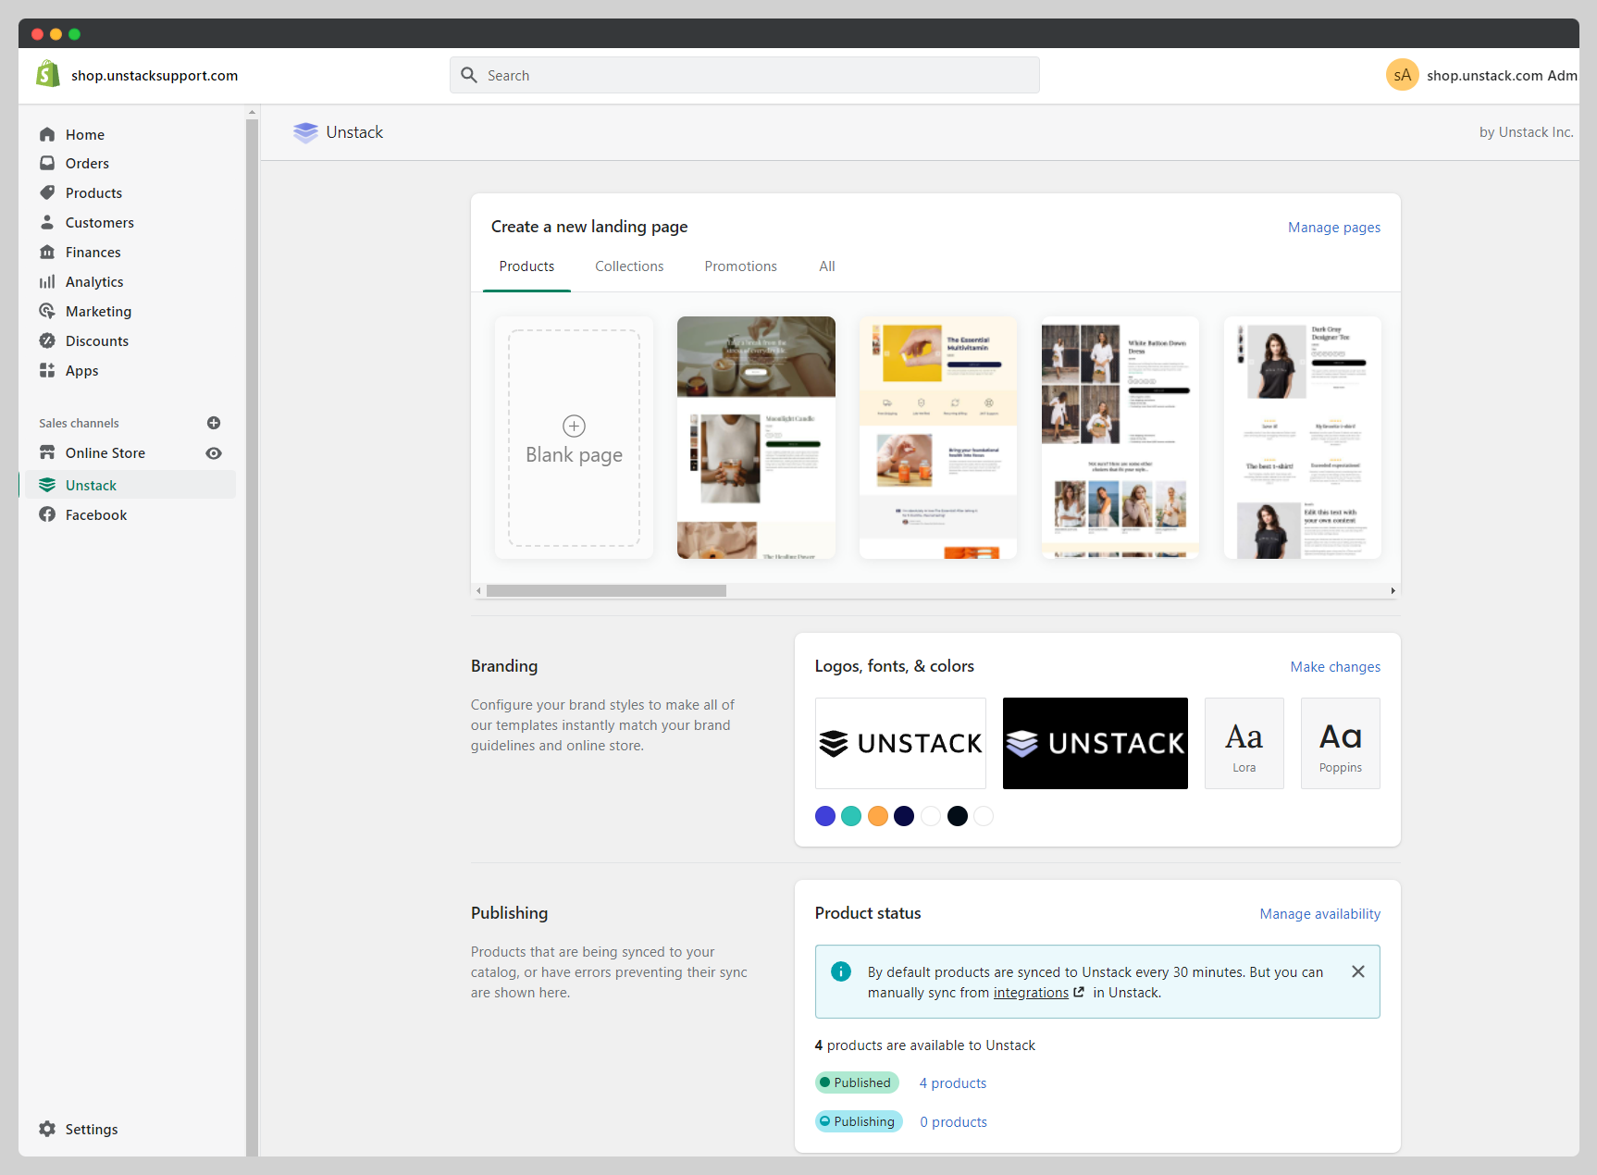This screenshot has height=1175, width=1597.
Task: Open the Orders section
Action: 87,163
